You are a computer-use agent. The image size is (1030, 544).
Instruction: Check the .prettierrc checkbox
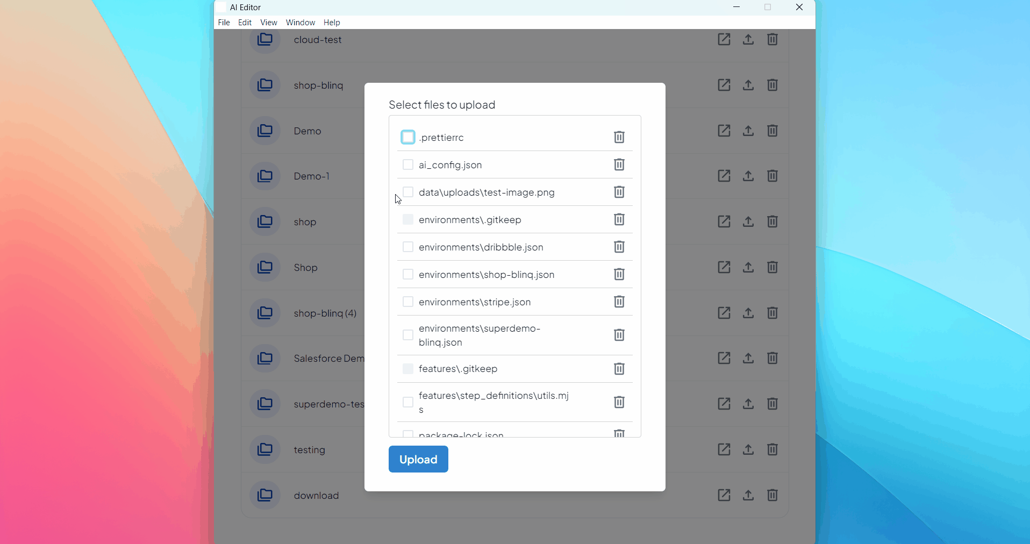408,137
